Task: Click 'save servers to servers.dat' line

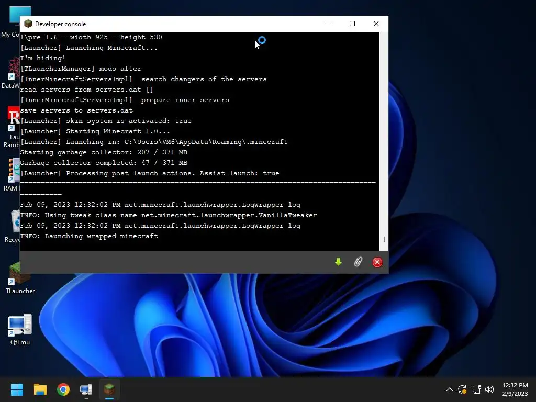Action: [x=76, y=110]
